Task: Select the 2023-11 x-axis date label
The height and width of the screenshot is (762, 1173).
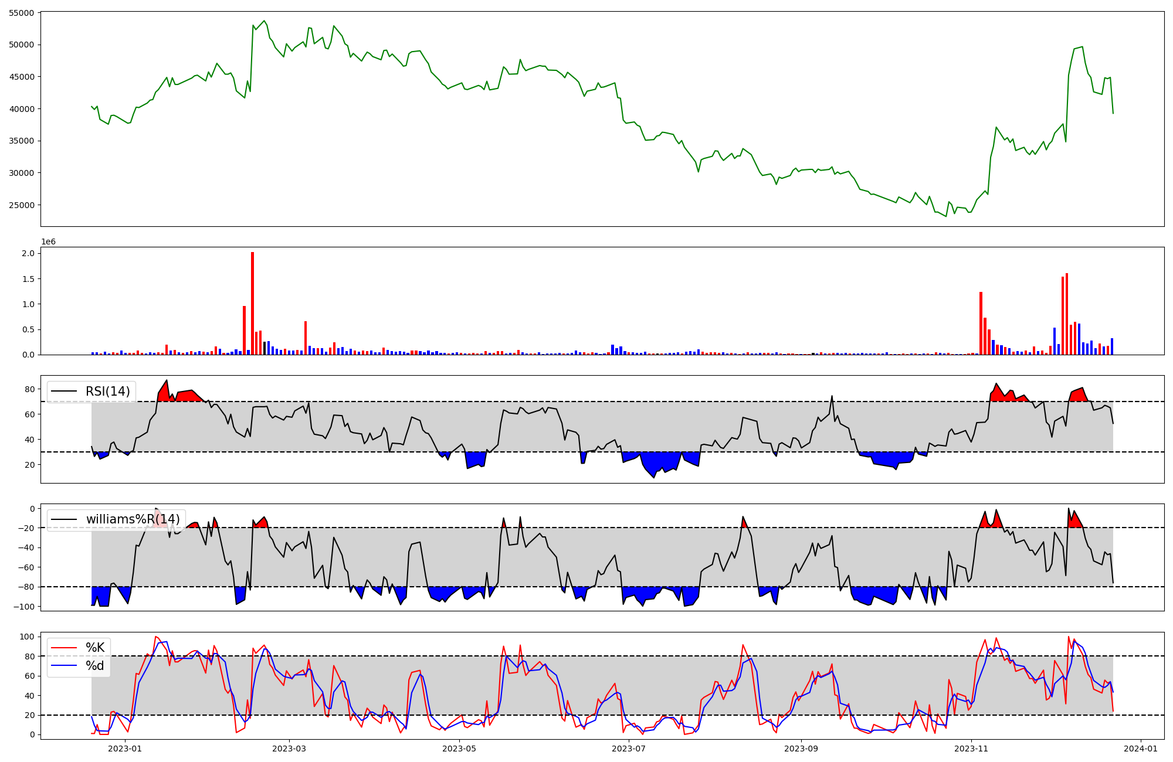Action: tap(971, 749)
